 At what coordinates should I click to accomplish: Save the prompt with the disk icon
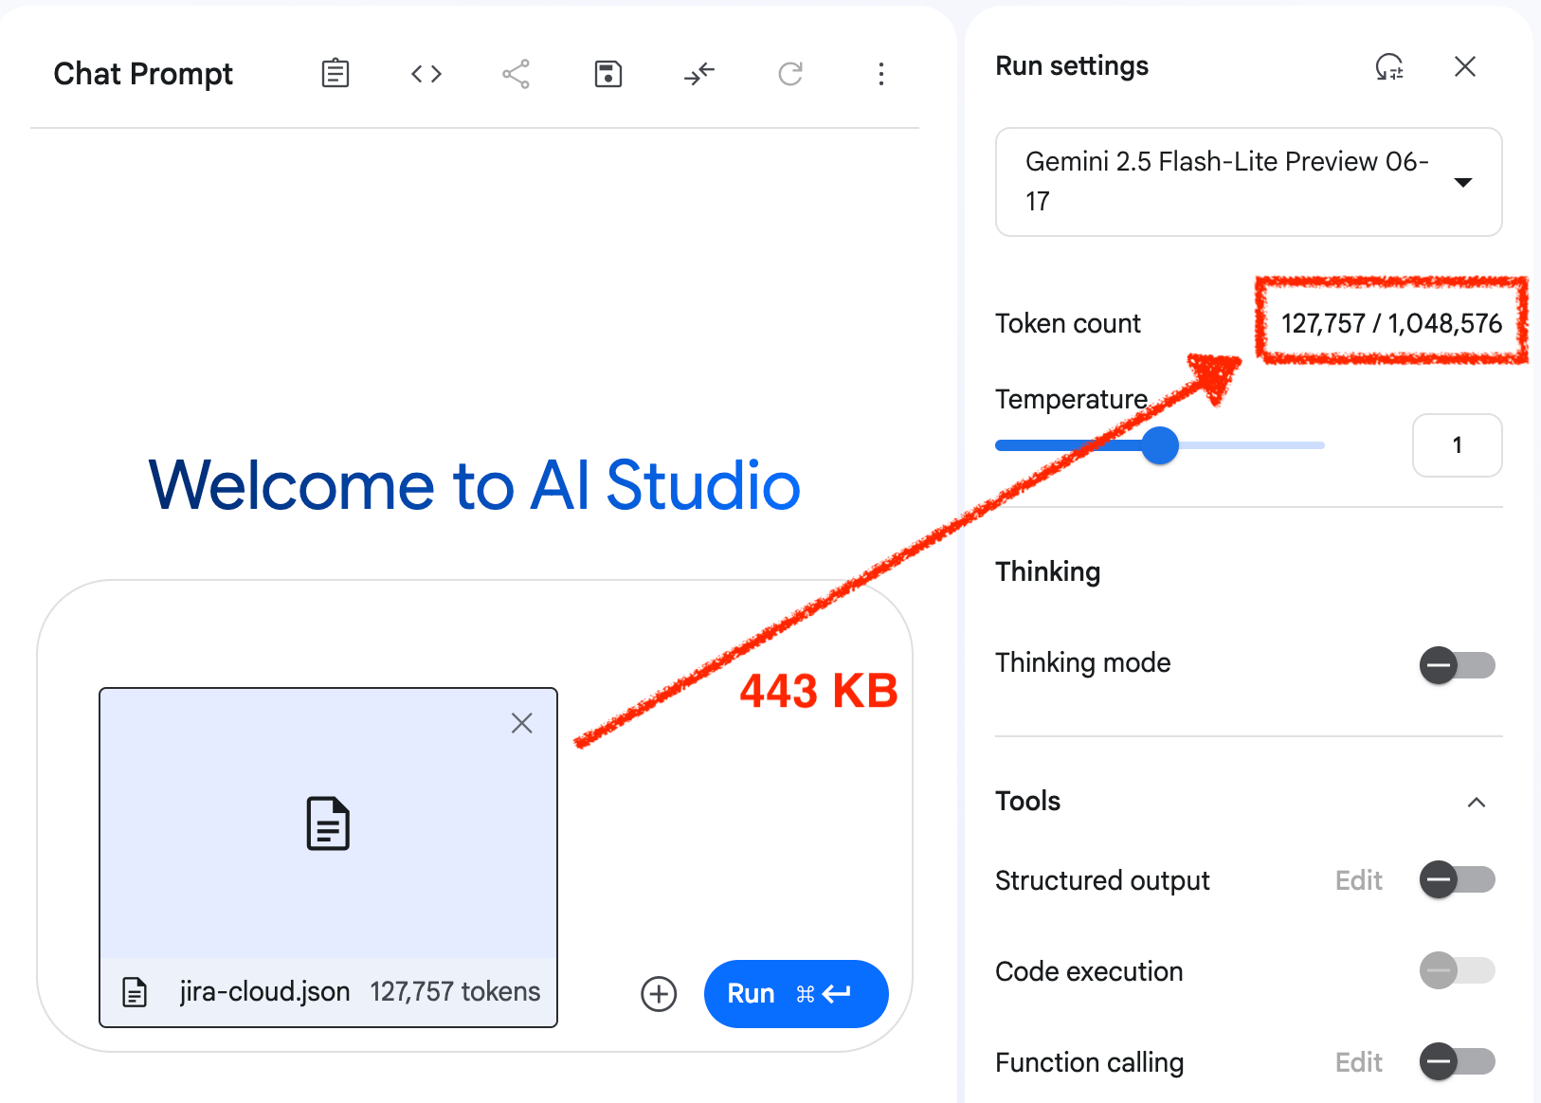(608, 74)
